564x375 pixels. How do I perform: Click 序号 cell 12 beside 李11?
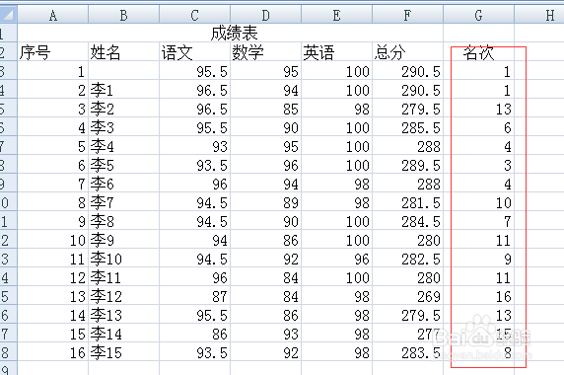tap(53, 277)
